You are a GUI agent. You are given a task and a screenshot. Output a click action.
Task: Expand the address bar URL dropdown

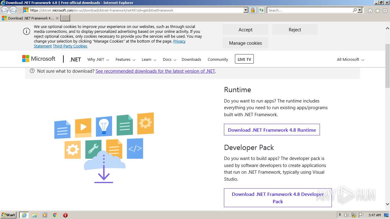pyautogui.click(x=246, y=10)
